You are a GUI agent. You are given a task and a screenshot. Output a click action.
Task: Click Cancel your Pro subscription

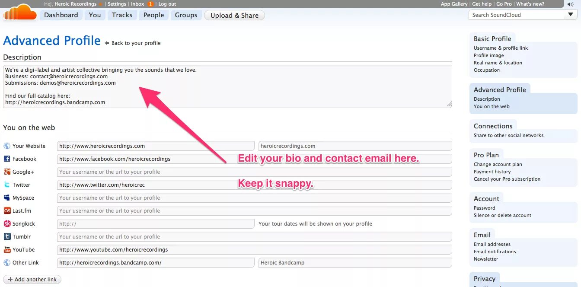(x=507, y=179)
